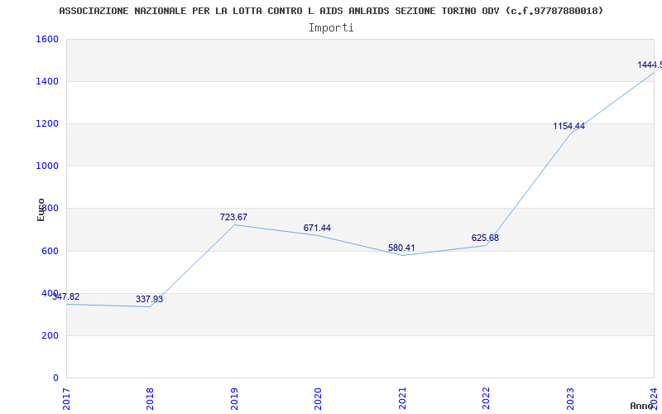Image resolution: width=662 pixels, height=414 pixels.
Task: Click the x-axis year 2020
Action: tap(318, 398)
